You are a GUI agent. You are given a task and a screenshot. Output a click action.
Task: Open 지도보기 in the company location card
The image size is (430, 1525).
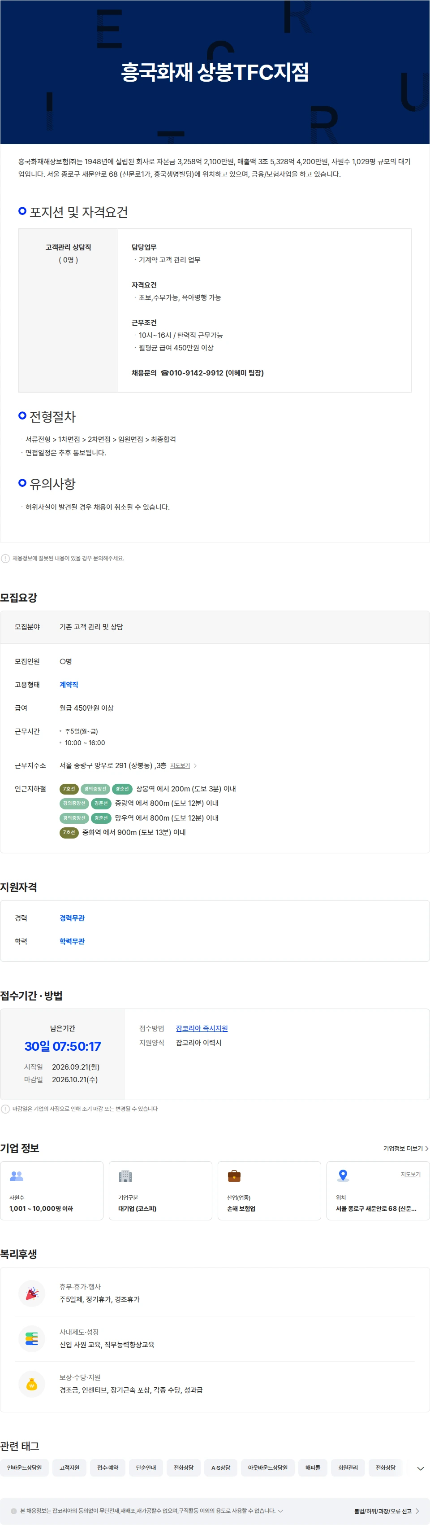click(x=410, y=1174)
